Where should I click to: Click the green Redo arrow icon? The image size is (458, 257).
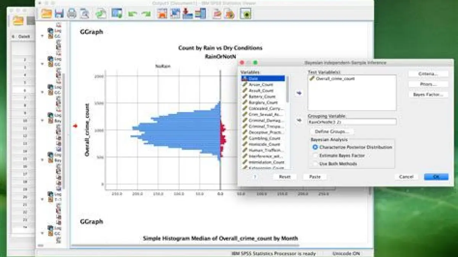pyautogui.click(x=146, y=14)
